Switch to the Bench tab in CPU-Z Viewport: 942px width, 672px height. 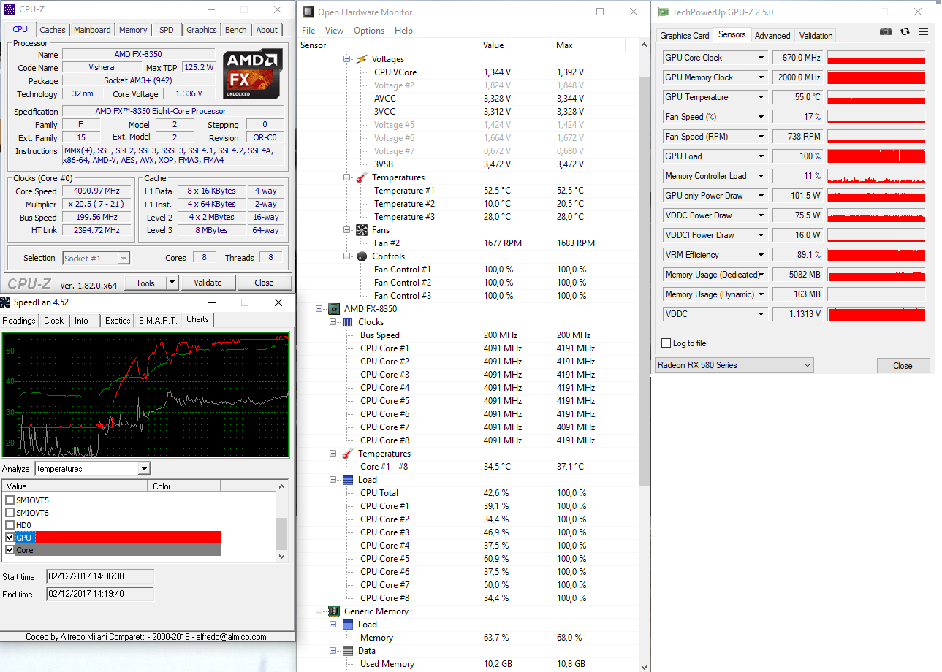[x=235, y=30]
